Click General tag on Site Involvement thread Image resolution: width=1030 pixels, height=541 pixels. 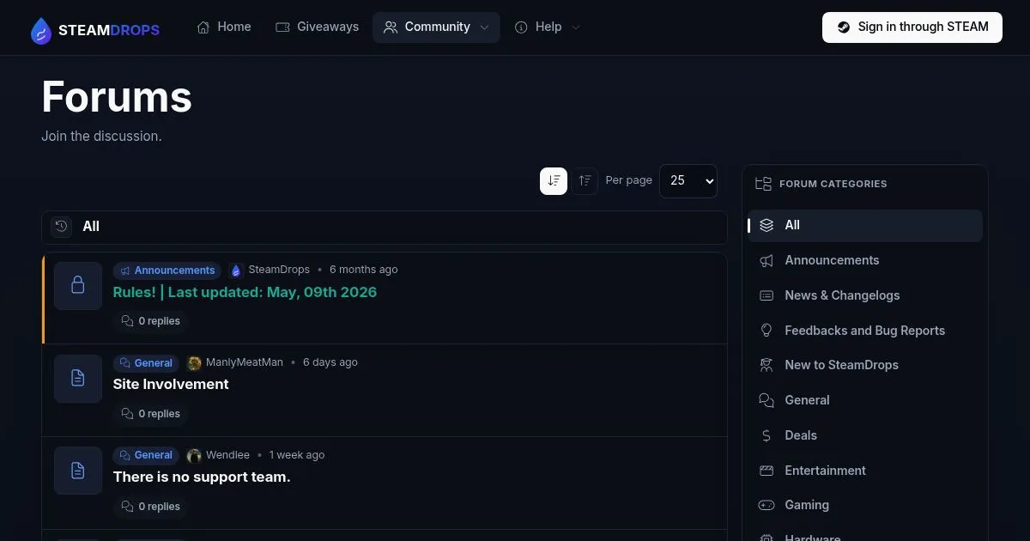click(146, 363)
